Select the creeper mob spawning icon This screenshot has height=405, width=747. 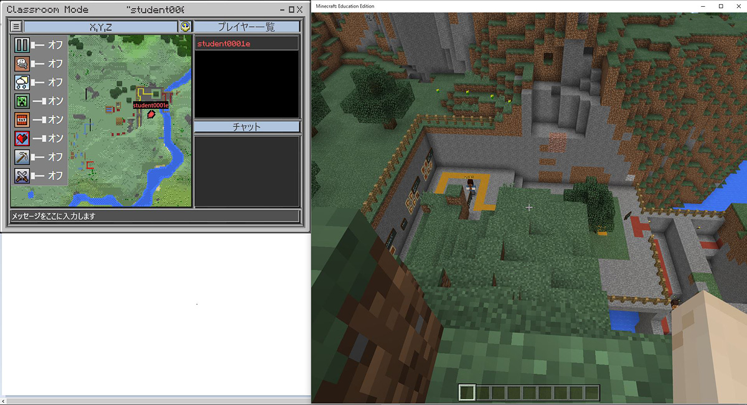(x=21, y=101)
